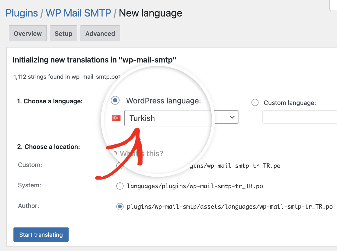Click into the Custom language input field
337x251 pixels.
click(x=300, y=117)
